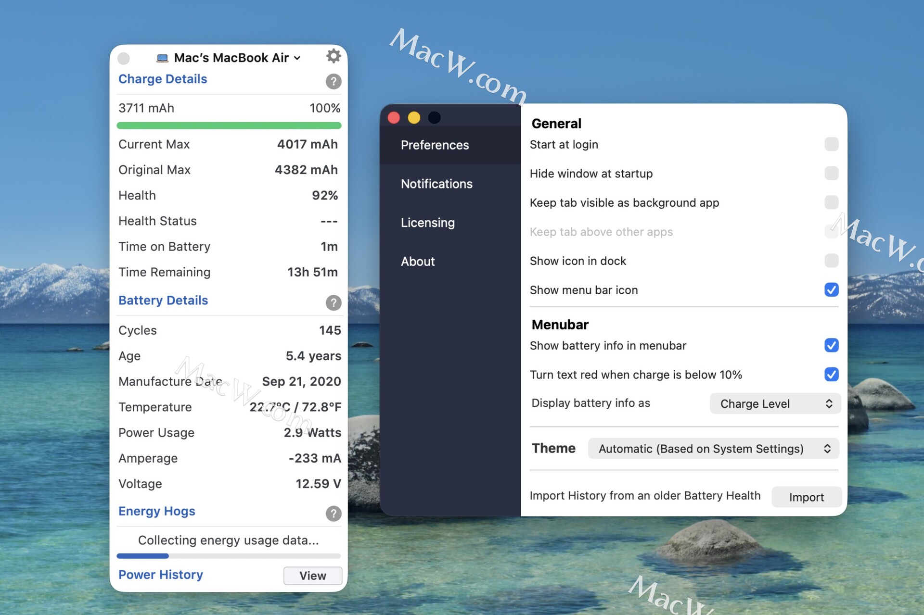Screen dimensions: 924x615
Task: Toggle Show battery info in menubar
Action: [831, 345]
